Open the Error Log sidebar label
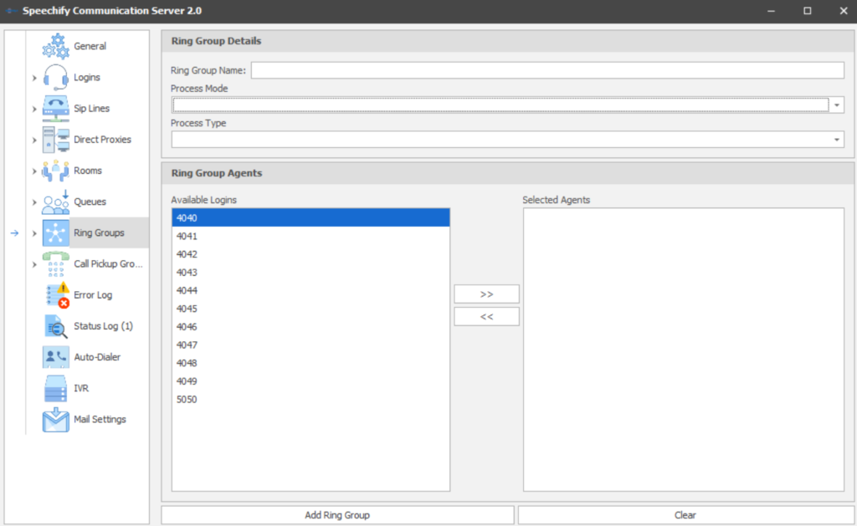Screen dimensions: 857x526 (x=93, y=295)
